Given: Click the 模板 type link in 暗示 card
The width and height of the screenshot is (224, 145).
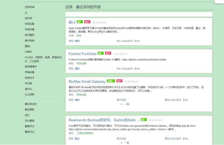Looking at the screenshot, I should point(77,41).
